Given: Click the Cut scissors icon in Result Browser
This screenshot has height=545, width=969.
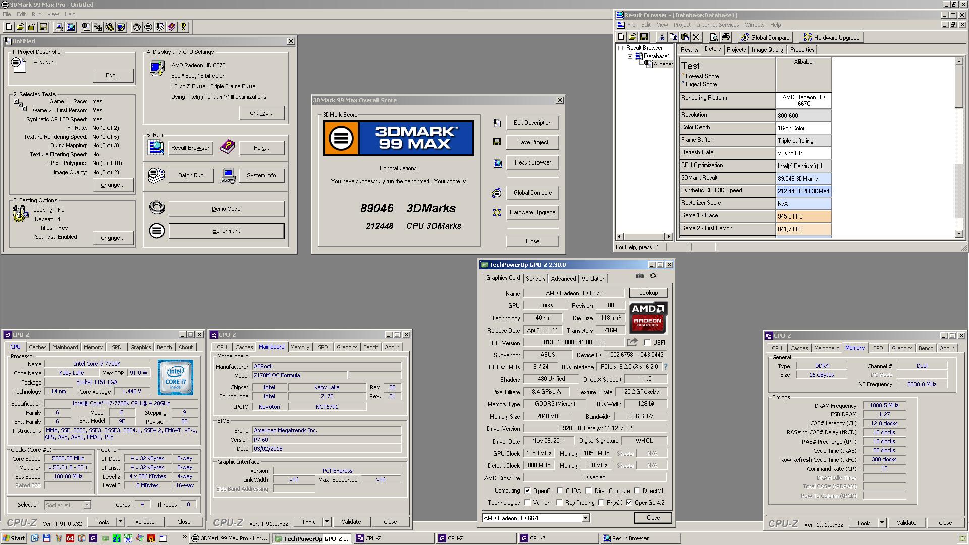Looking at the screenshot, I should click(x=661, y=37).
